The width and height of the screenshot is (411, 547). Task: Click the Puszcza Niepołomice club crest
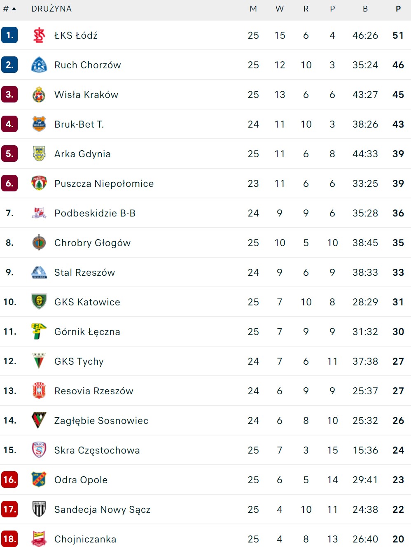pos(39,184)
